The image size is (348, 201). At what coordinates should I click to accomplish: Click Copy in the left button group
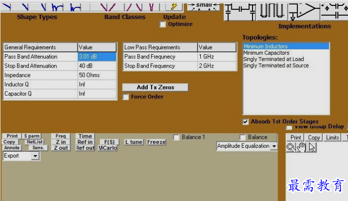tap(9, 142)
